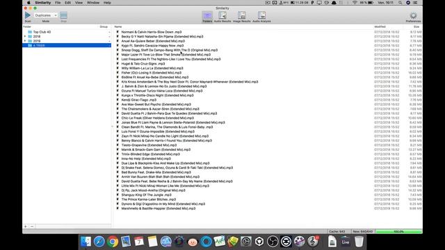Open the Edit menu
Image resolution: width=445 pixels, height=250 pixels.
(x=68, y=3)
